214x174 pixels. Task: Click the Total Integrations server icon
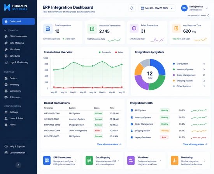pyautogui.click(x=48, y=29)
